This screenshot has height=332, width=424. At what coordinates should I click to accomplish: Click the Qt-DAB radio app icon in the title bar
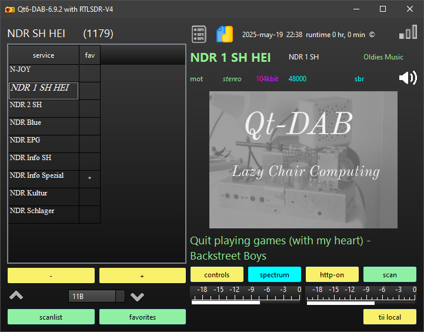(10, 9)
